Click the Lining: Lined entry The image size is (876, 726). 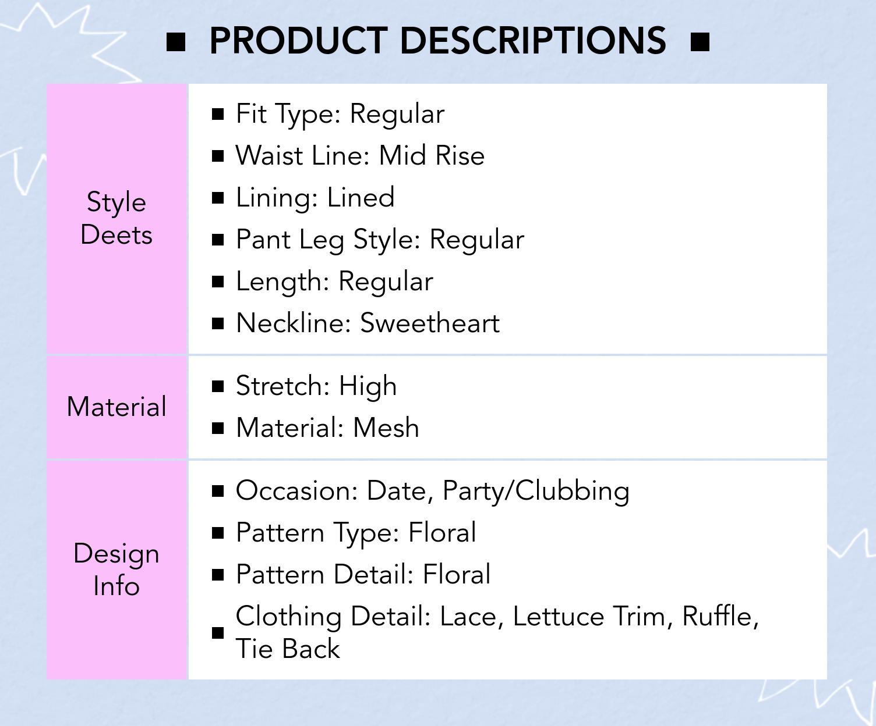(x=315, y=198)
